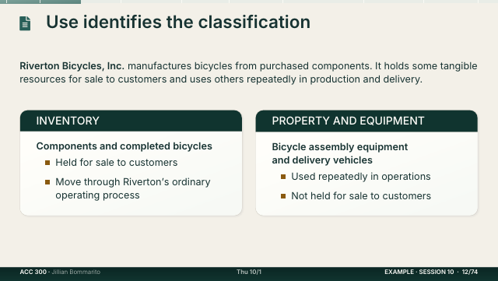This screenshot has width=498, height=281.
Task: Select the bold text 'Riverton Bicycles, Inc.'
Action: (x=72, y=66)
